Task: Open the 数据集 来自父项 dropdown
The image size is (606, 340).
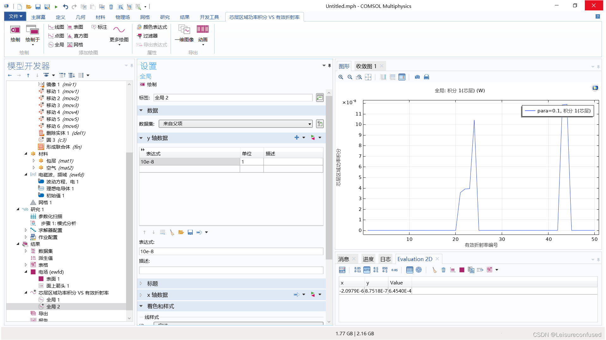Action: coord(236,124)
